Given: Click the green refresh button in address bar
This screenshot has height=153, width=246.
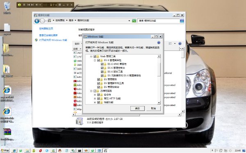Looking at the screenshot, I should 134,21.
